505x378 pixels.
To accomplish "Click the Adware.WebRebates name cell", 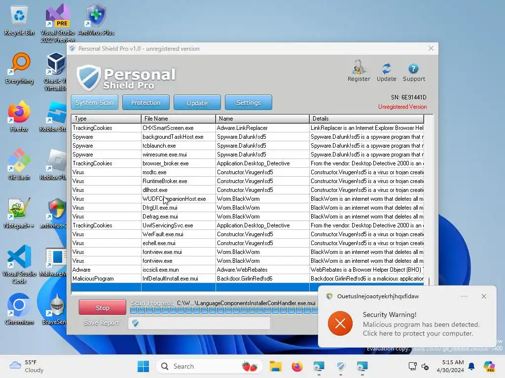I will 262,270.
